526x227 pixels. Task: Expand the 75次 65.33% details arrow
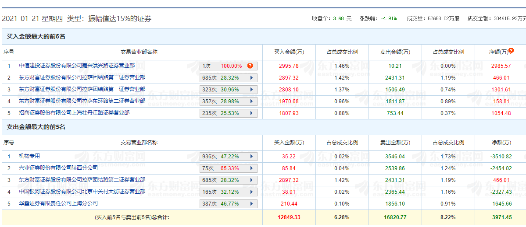tap(251, 168)
